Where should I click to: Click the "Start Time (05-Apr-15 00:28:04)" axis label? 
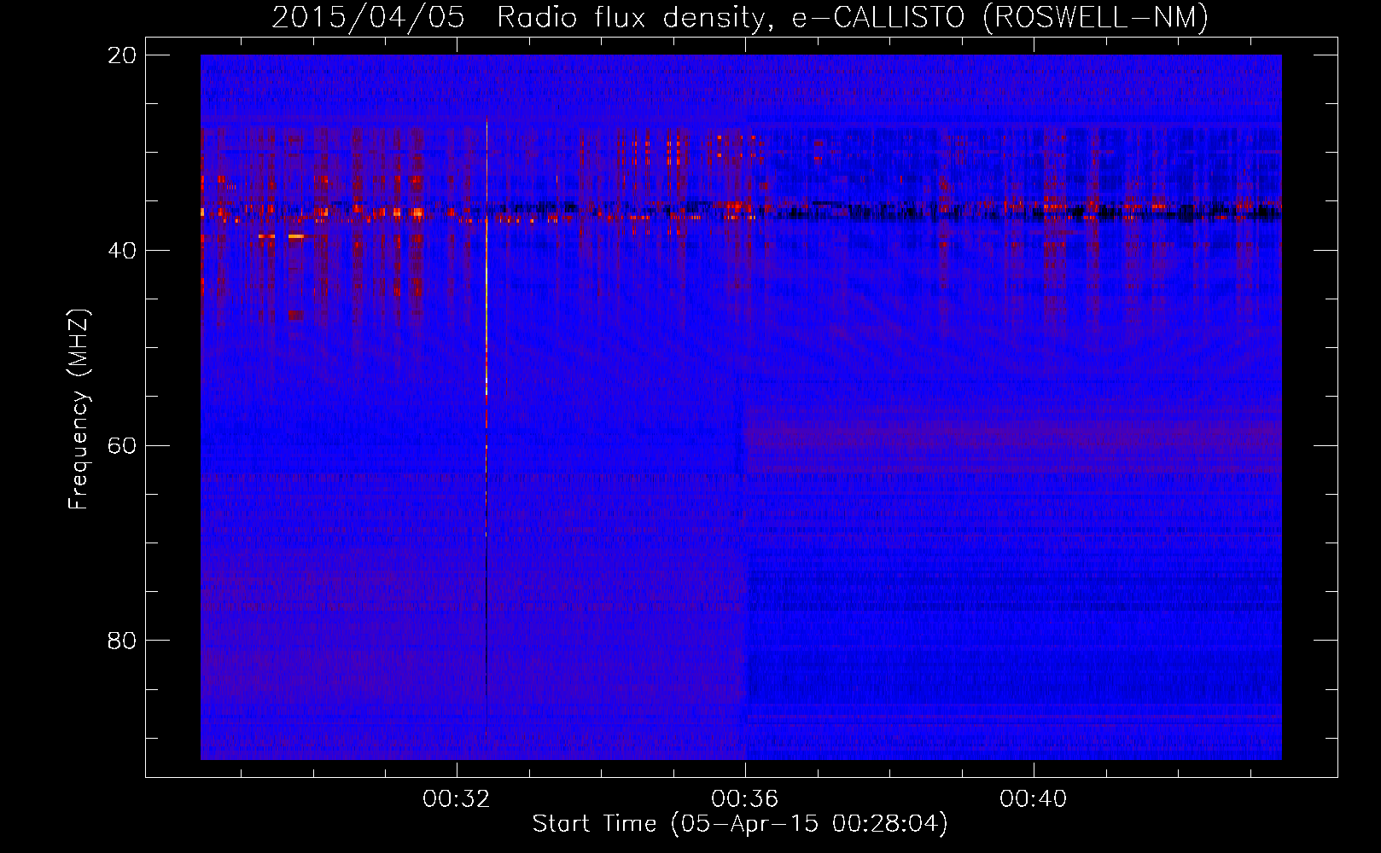click(x=740, y=824)
